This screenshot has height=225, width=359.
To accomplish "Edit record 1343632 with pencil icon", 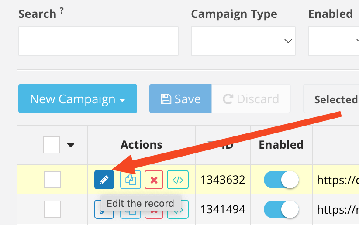I will 104,180.
